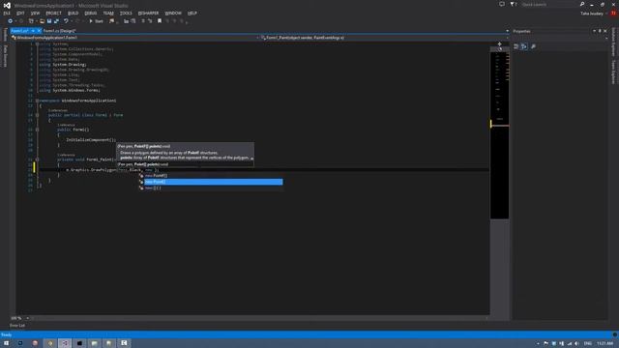The image size is (619, 348).
Task: Click the split editor handle above scrollbar
Action: coord(499,44)
